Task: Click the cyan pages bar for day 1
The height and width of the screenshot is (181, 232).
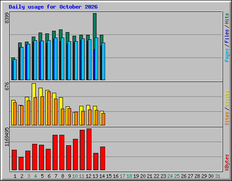Action: (x=15, y=70)
